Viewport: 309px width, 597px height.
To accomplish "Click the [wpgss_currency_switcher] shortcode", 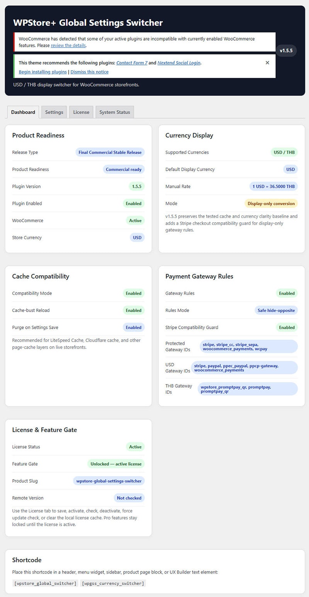I will [x=113, y=583].
